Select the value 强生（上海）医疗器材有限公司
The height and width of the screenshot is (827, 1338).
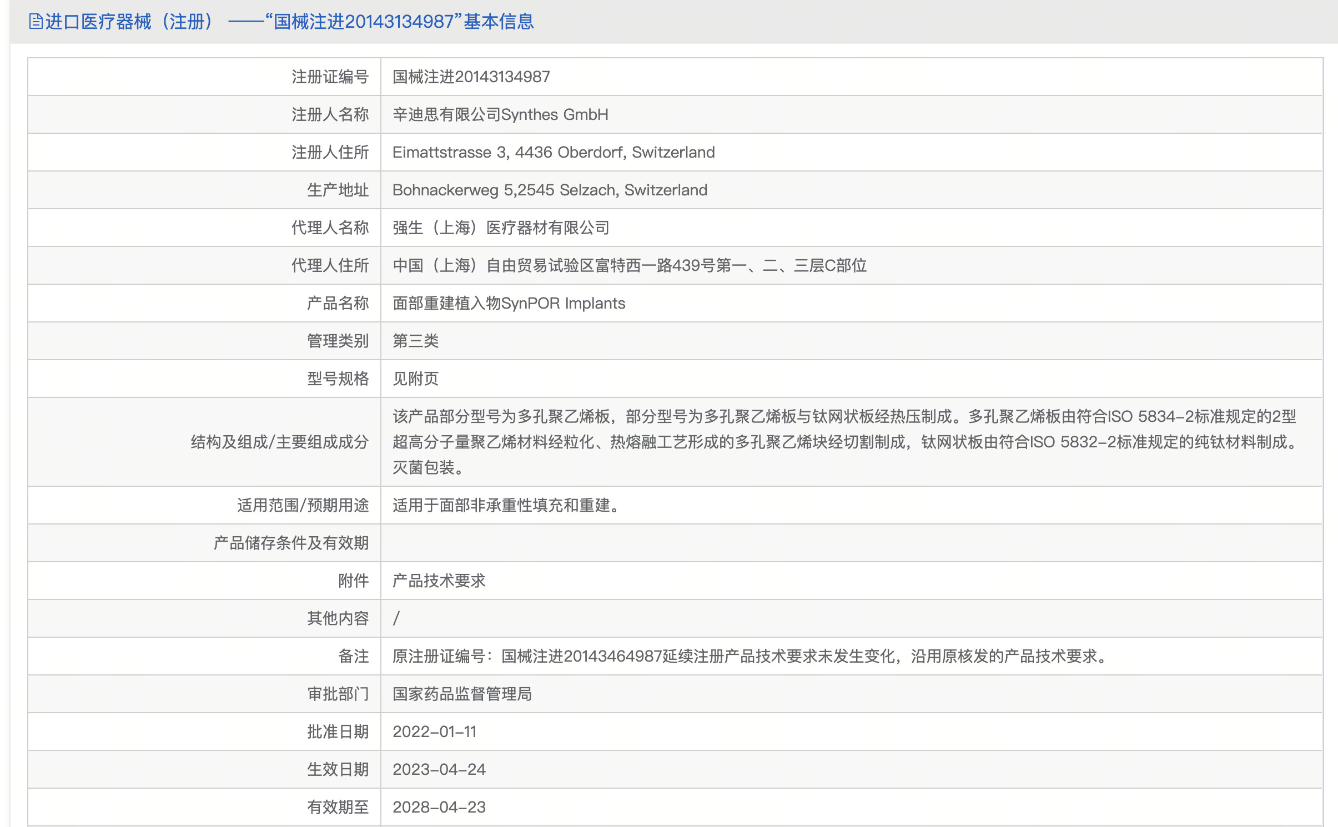tap(501, 228)
